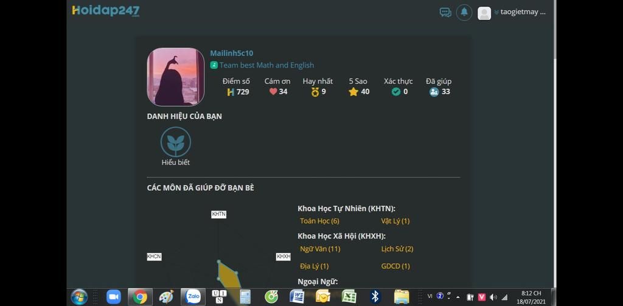Select the KHCN chart label
The height and width of the screenshot is (306, 623).
coord(154,257)
